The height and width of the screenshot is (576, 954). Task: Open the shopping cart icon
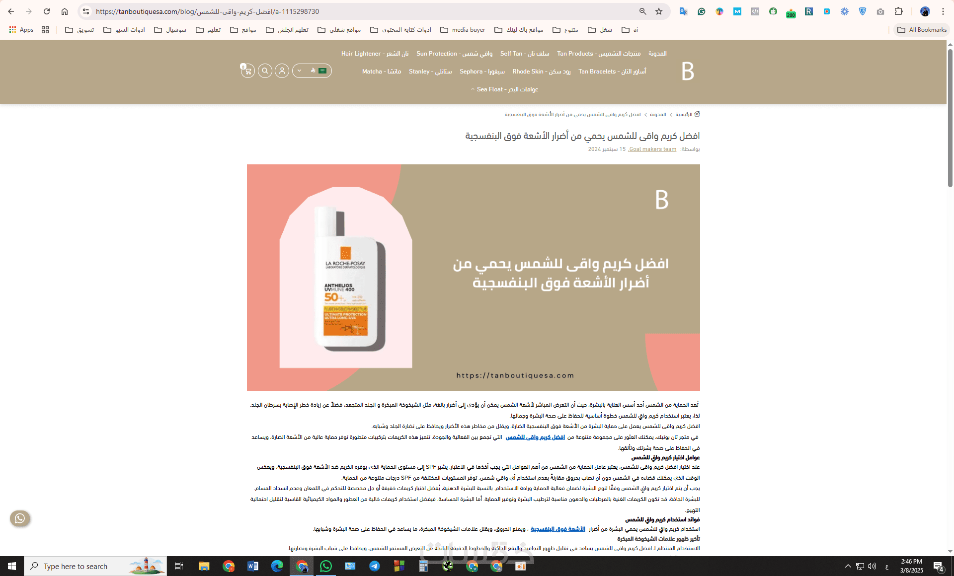pyautogui.click(x=247, y=71)
